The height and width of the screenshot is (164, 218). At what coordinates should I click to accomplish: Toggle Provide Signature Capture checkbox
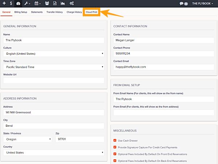tap(115, 147)
